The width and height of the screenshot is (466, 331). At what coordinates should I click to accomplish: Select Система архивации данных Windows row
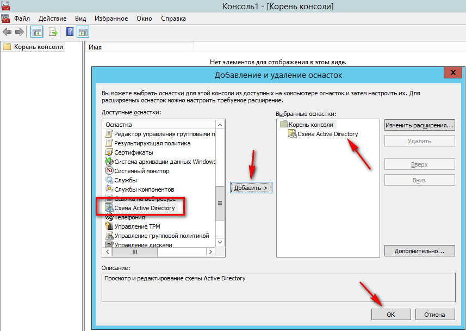coord(160,162)
